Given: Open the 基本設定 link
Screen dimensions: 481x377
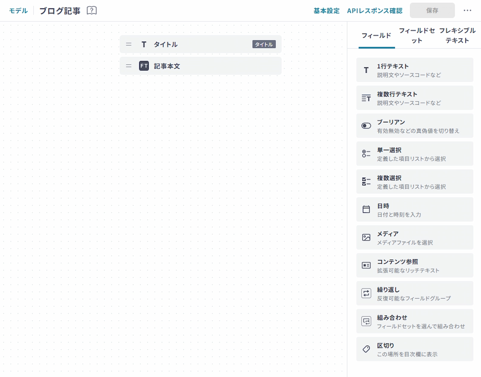Looking at the screenshot, I should [326, 11].
